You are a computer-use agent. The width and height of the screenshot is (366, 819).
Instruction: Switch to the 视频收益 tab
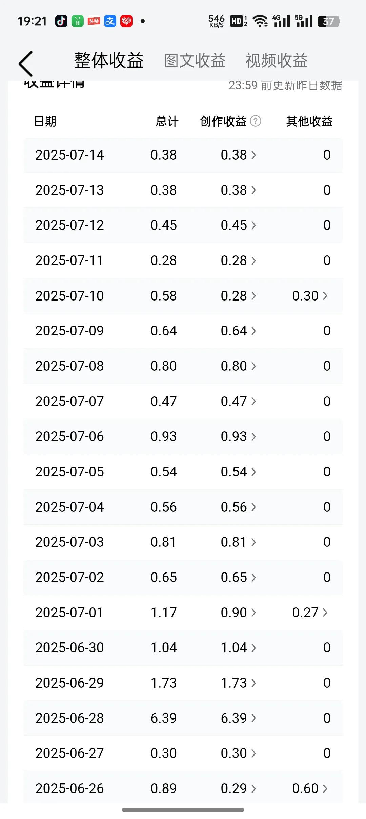[277, 61]
